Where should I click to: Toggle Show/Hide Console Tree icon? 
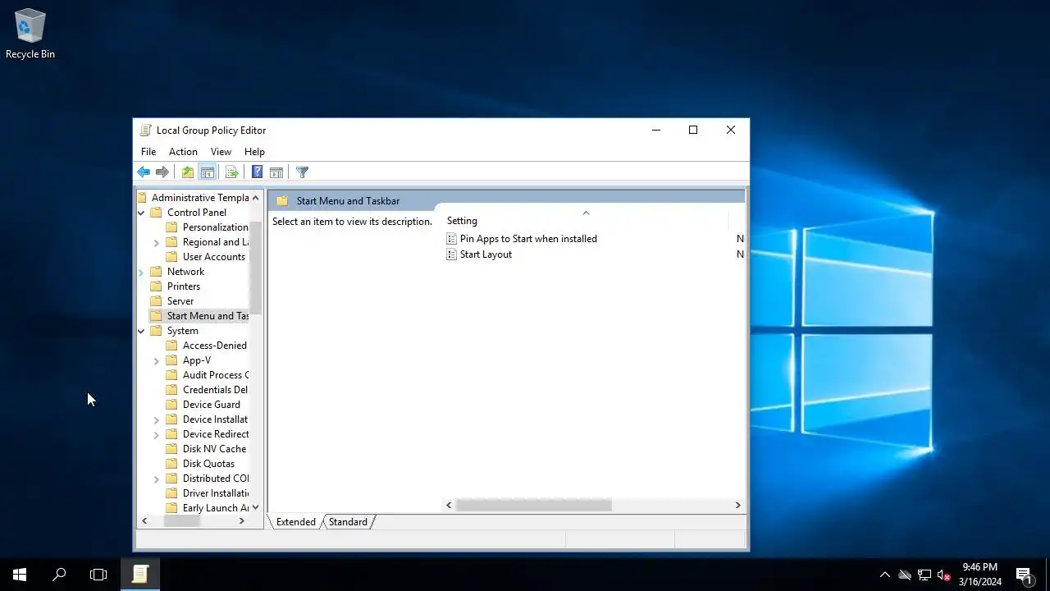point(208,172)
